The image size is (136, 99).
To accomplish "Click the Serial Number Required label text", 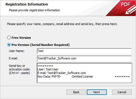I will (50, 45).
